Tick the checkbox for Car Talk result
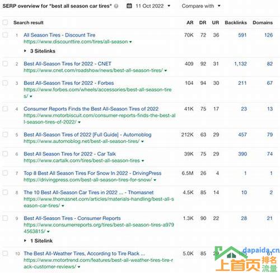The image size is (280, 273). tap(5, 154)
